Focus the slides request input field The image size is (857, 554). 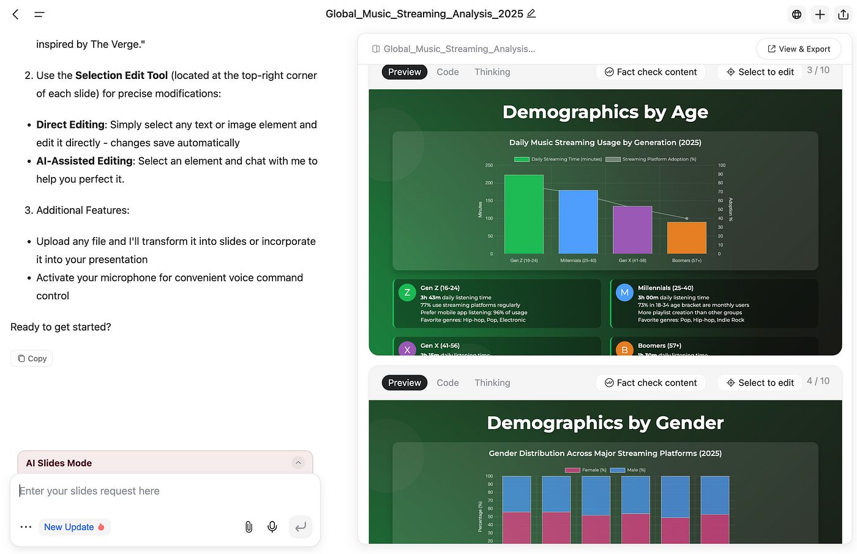(165, 491)
